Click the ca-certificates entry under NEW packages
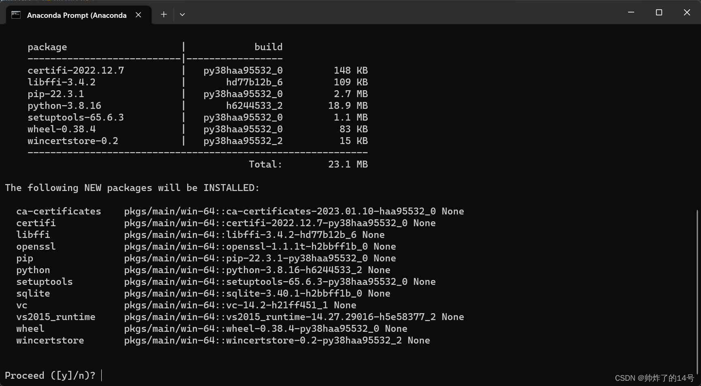 [58, 211]
